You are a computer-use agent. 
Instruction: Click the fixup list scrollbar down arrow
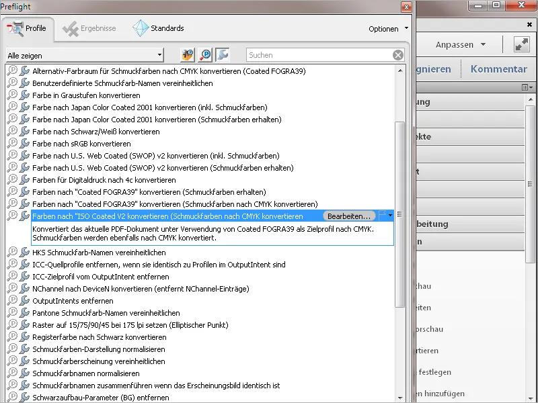(399, 398)
